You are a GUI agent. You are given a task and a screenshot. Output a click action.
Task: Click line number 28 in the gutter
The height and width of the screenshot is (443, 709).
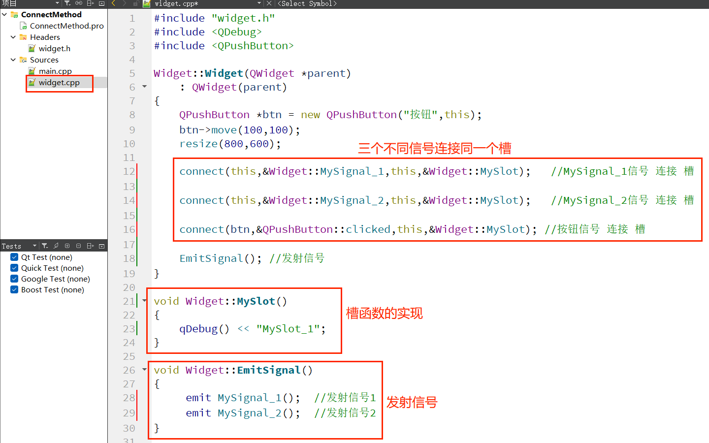coord(129,398)
